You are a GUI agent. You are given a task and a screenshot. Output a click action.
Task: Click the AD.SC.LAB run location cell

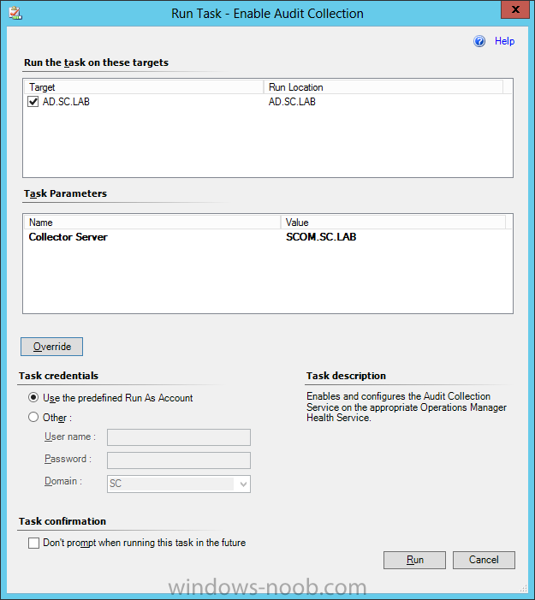point(292,102)
